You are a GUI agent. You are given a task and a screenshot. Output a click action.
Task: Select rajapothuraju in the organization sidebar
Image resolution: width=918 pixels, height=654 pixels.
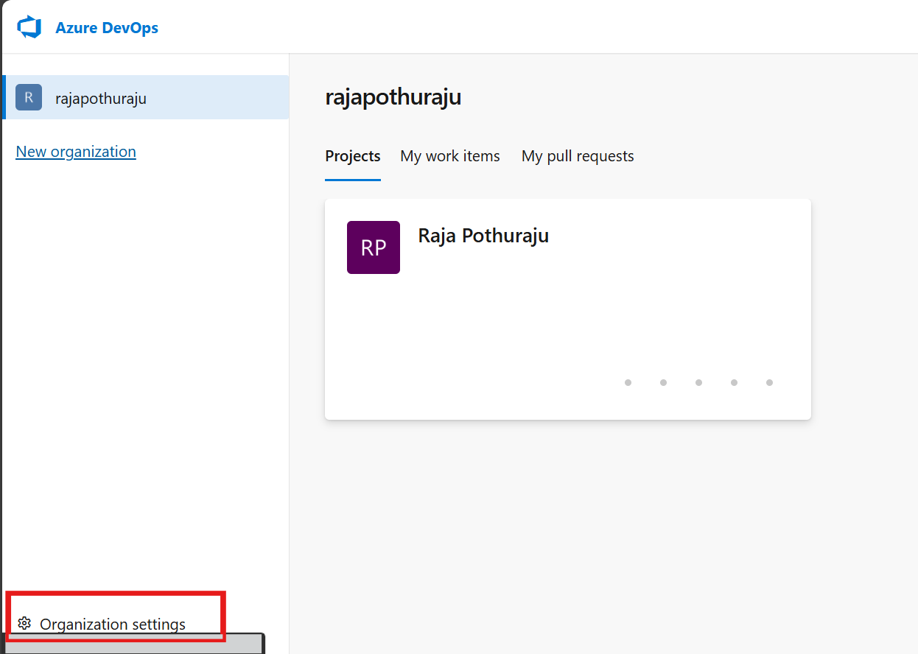(x=146, y=97)
